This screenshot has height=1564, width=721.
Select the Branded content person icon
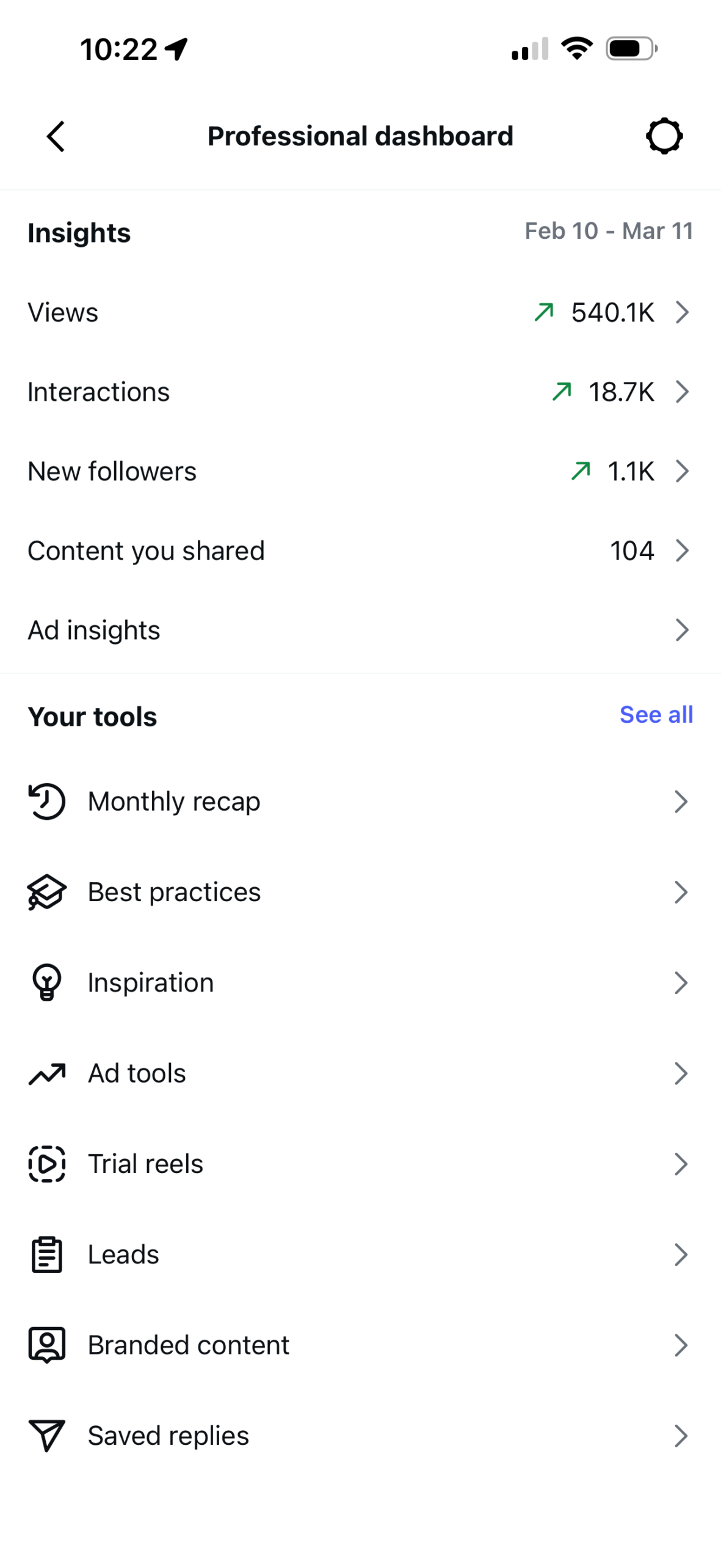pyautogui.click(x=46, y=1344)
